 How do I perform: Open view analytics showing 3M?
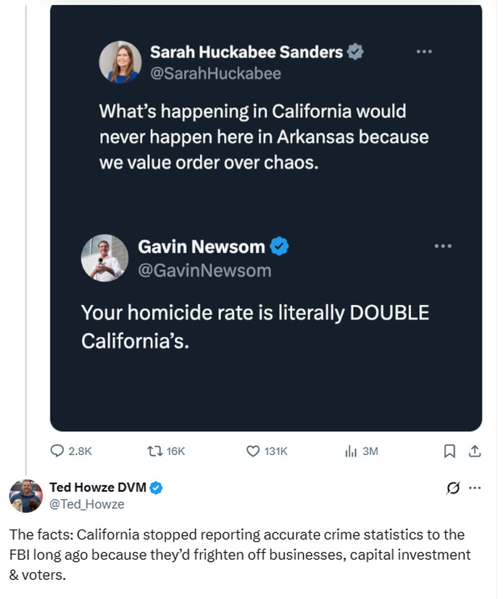click(351, 451)
